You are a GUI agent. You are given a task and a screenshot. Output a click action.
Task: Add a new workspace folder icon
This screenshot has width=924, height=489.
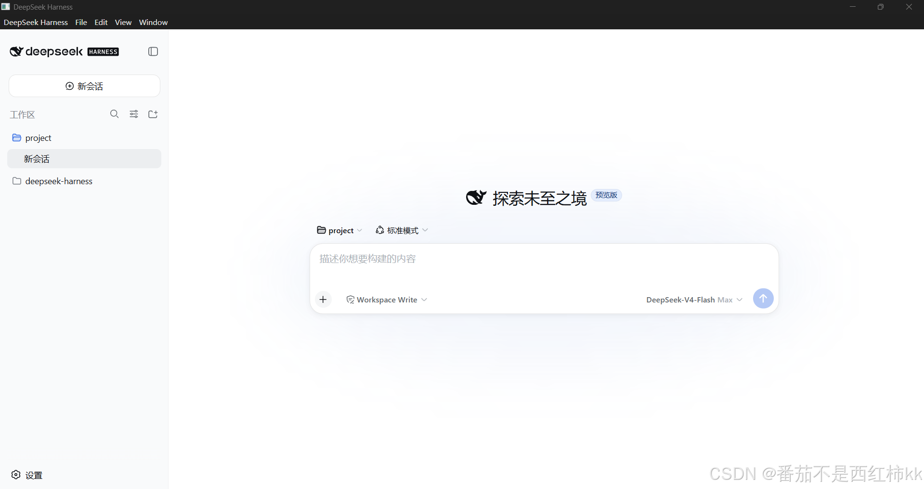click(153, 114)
